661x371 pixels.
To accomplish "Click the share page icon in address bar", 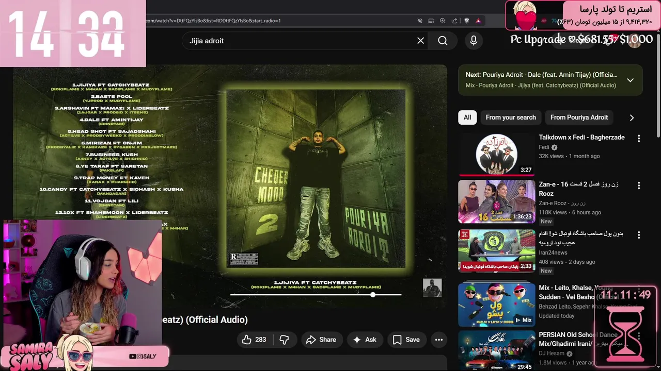I will pyautogui.click(x=454, y=21).
